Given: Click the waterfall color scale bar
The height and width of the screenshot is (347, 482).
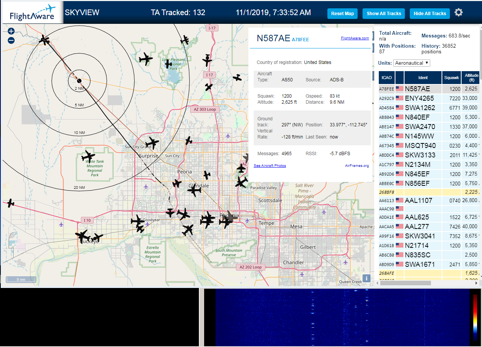Looking at the screenshot, I should click(475, 317).
